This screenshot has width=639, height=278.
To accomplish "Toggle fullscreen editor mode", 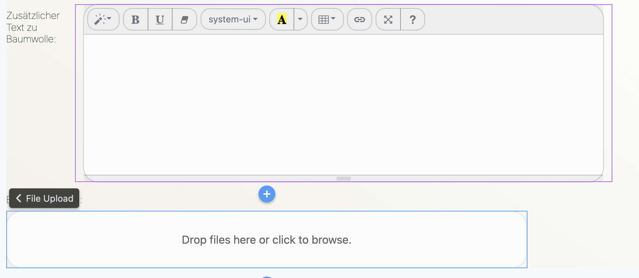I will (x=388, y=19).
